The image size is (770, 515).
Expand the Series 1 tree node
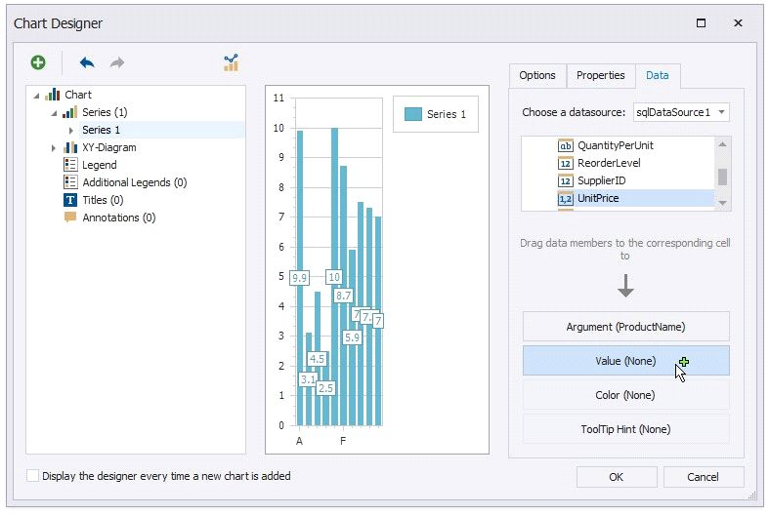[70, 131]
